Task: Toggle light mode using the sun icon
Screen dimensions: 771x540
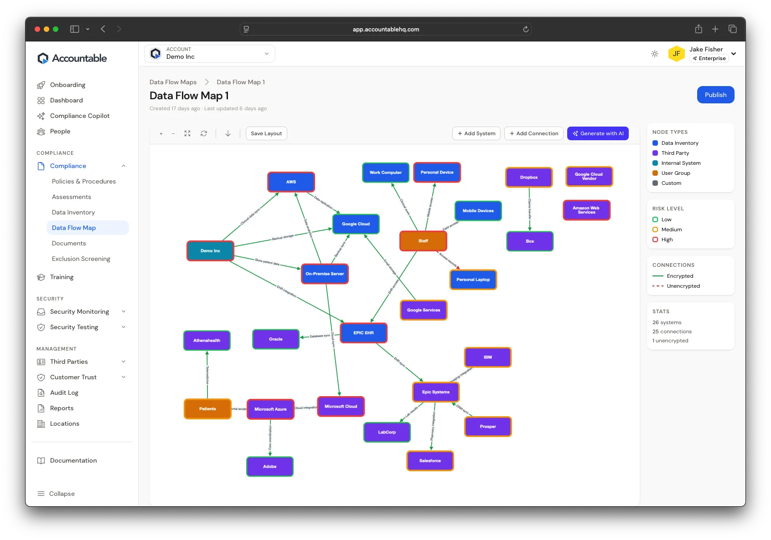Action: (x=655, y=54)
